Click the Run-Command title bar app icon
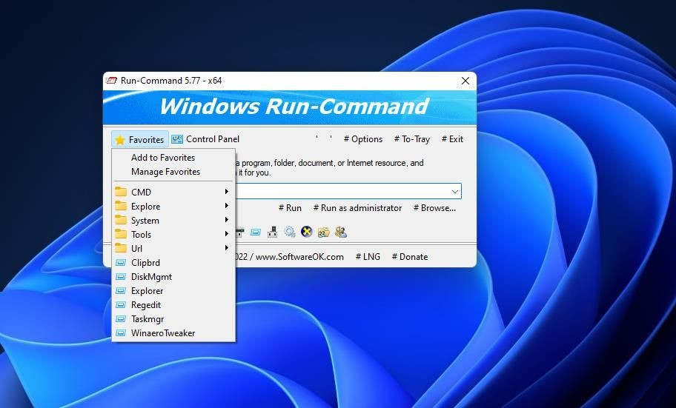This screenshot has height=408, width=676. [x=112, y=81]
